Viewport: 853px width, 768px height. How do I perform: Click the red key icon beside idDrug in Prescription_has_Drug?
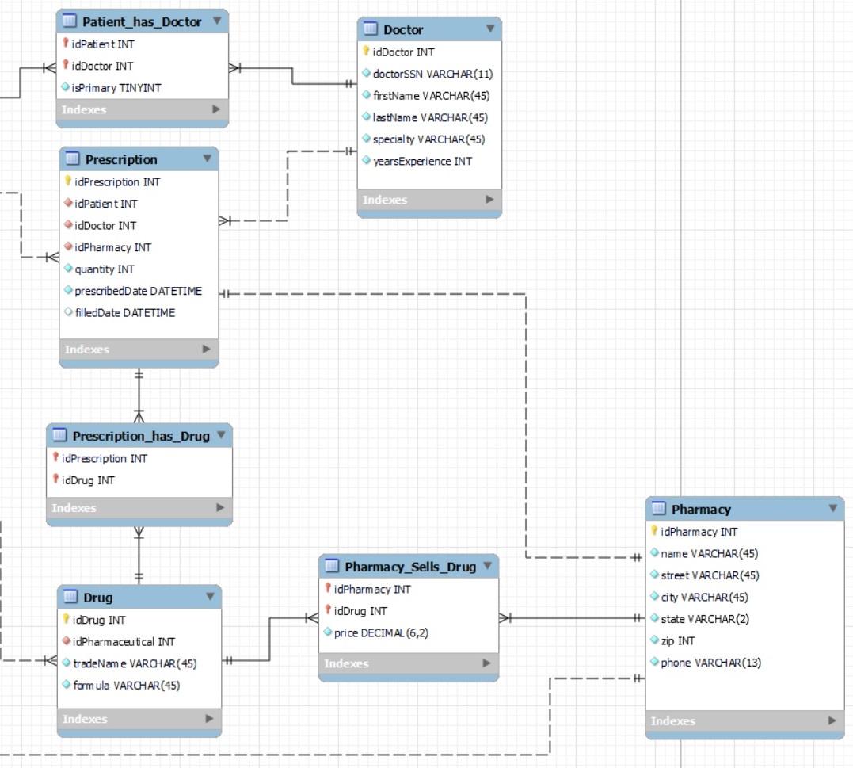click(x=55, y=479)
